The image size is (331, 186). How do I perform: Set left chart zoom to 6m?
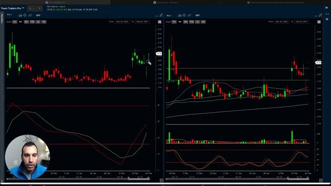[x=26, y=22]
